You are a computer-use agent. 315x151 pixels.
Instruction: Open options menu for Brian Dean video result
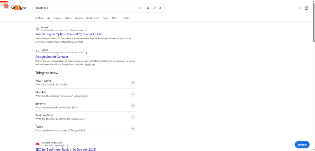[67, 145]
